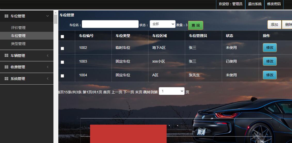Expand the 系统管理 section chevron
The width and height of the screenshot is (292, 143).
[x=48, y=79]
